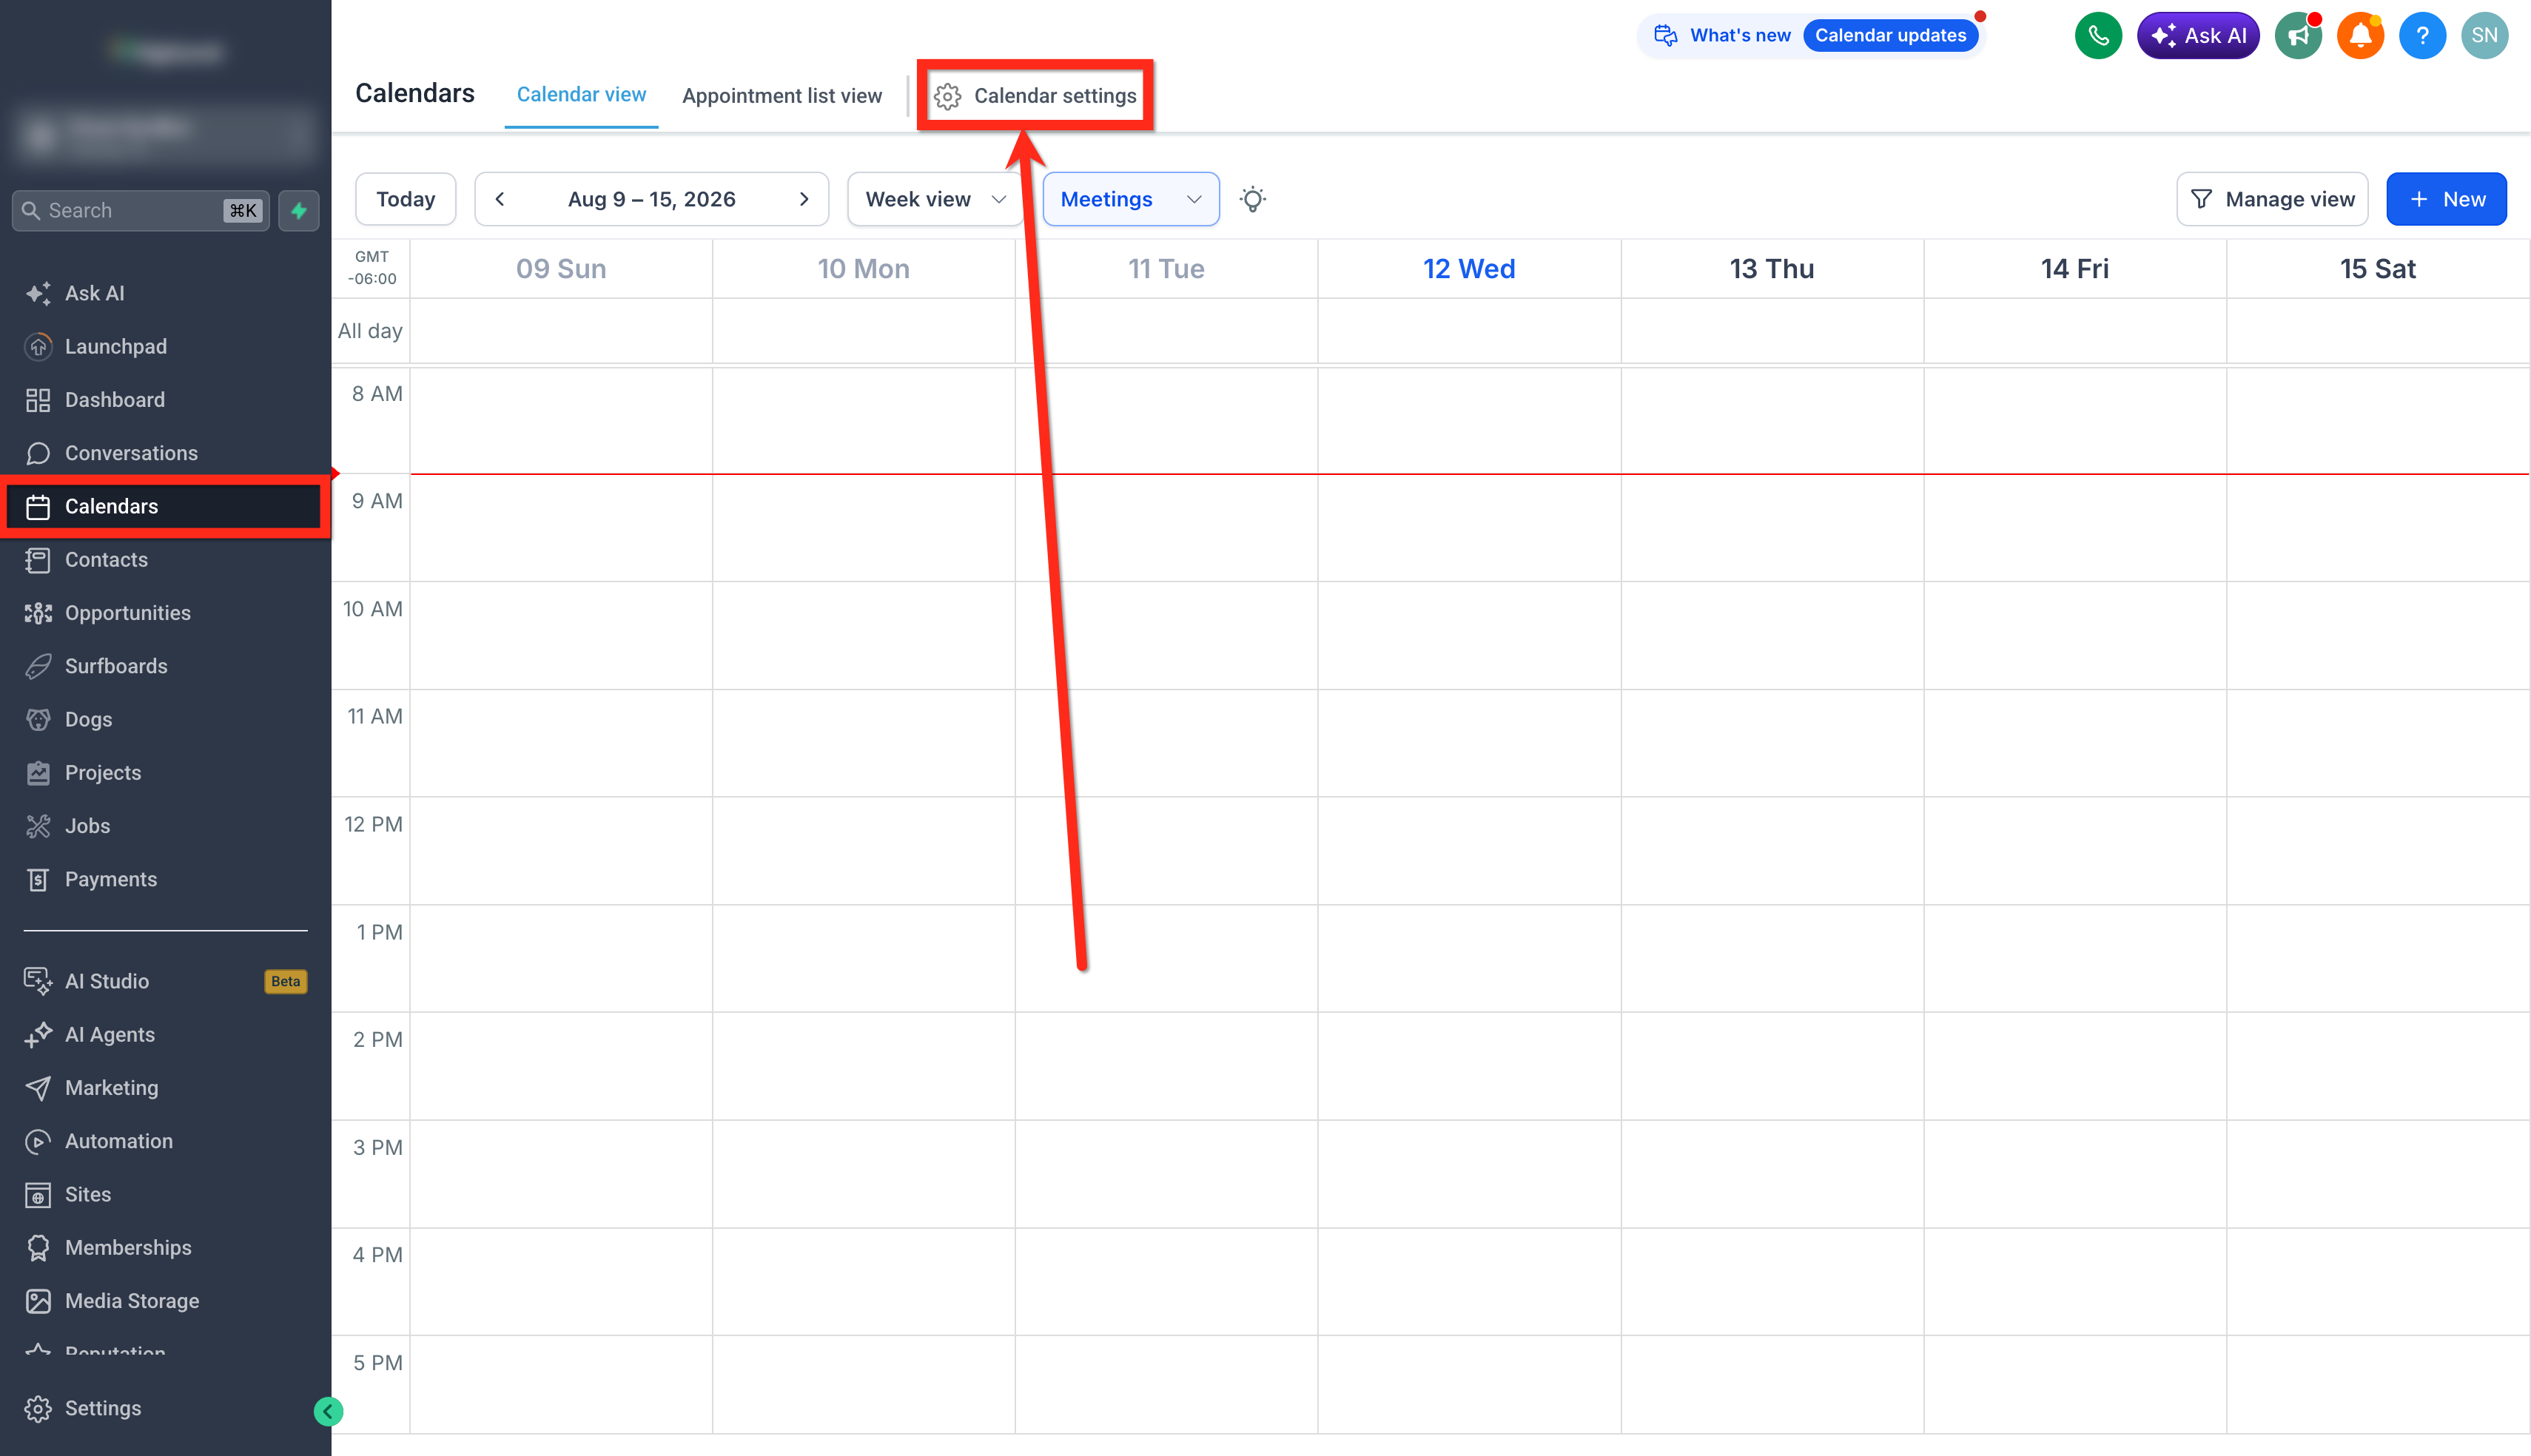The width and height of the screenshot is (2531, 1456).
Task: Expand the Week view dropdown
Action: 934,199
